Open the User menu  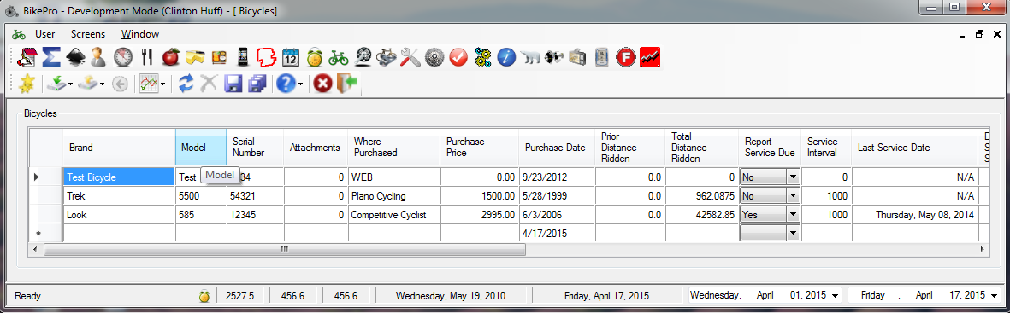tap(45, 34)
